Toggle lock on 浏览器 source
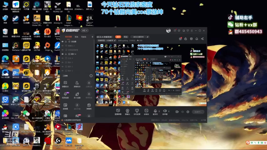The width and height of the screenshot is (267, 150). 66,41
